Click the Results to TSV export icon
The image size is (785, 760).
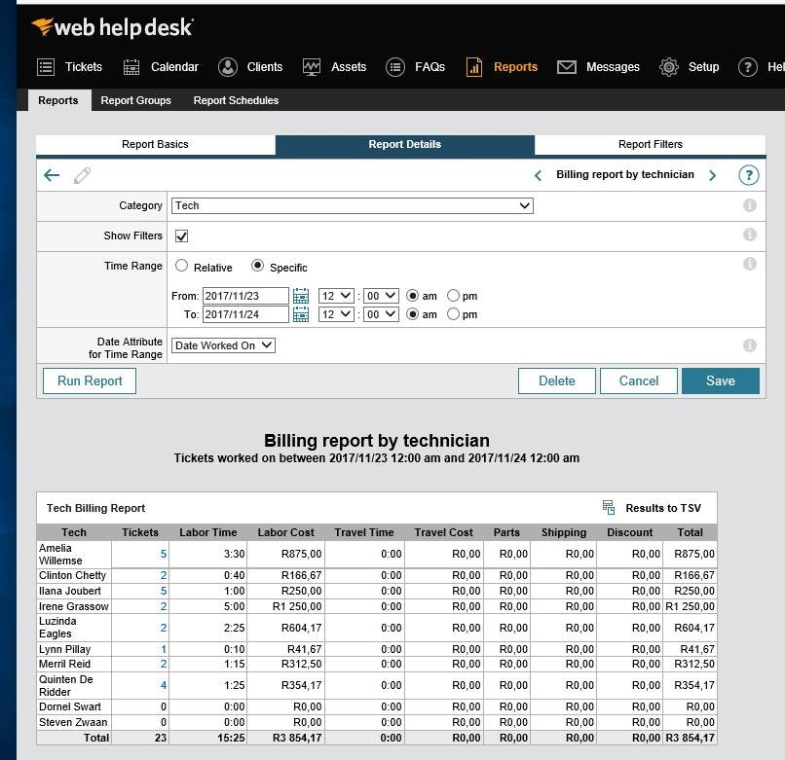609,507
